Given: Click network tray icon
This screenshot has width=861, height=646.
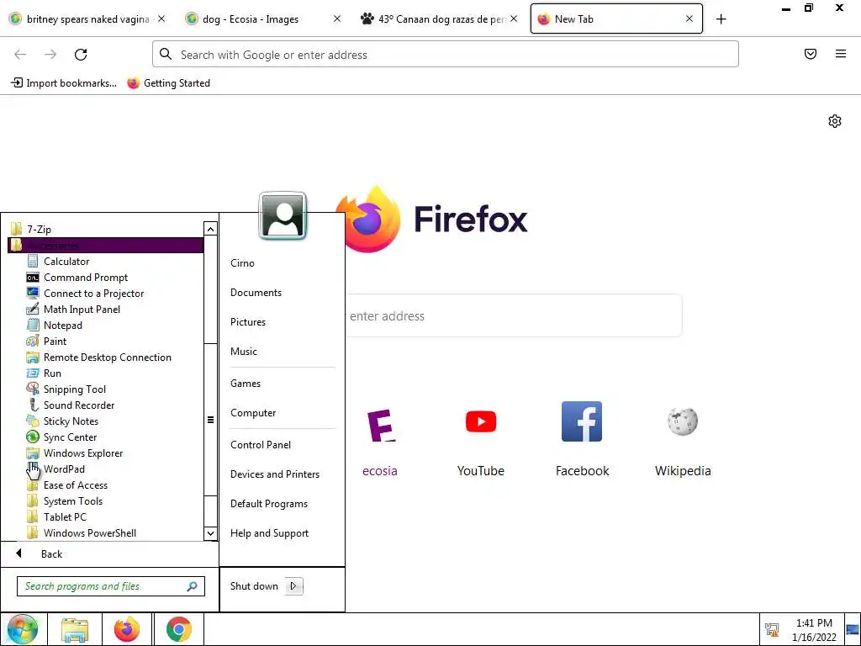Looking at the screenshot, I should tap(772, 630).
